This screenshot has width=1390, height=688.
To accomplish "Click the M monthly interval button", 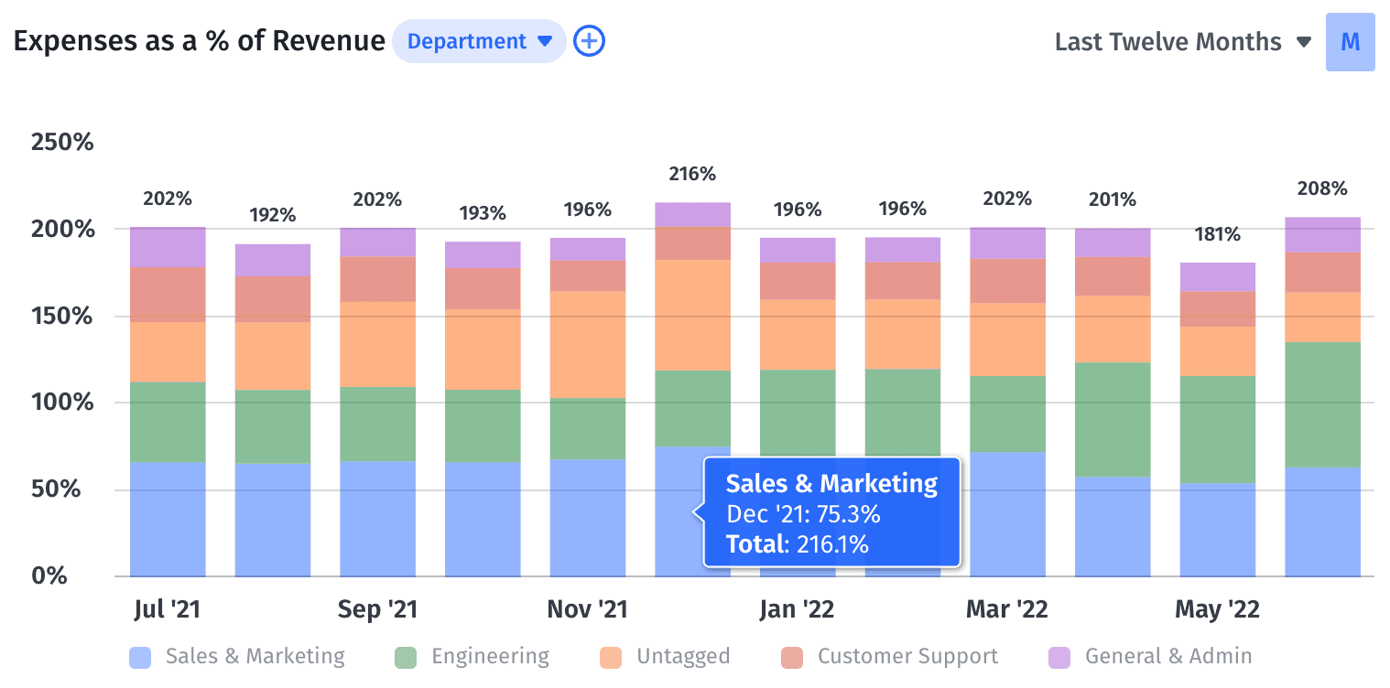I will [x=1350, y=42].
